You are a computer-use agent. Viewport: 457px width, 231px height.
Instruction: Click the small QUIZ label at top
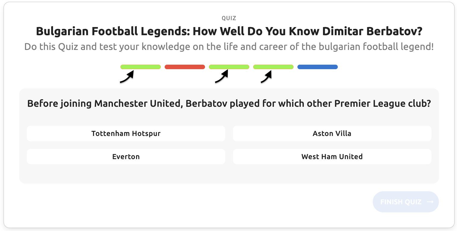pos(229,18)
